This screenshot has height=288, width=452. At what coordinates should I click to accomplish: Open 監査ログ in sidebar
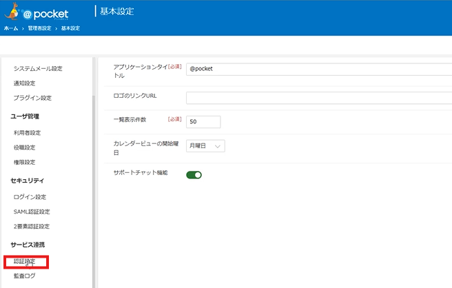pos(25,276)
